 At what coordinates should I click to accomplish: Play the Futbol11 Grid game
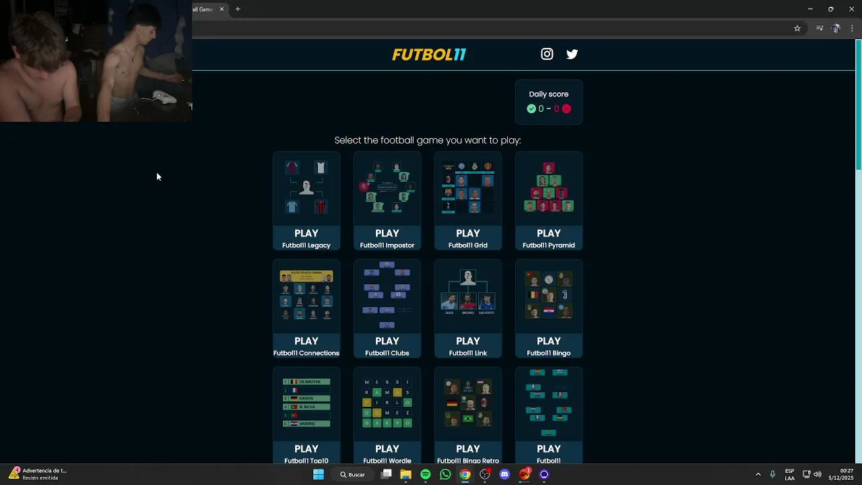click(468, 201)
